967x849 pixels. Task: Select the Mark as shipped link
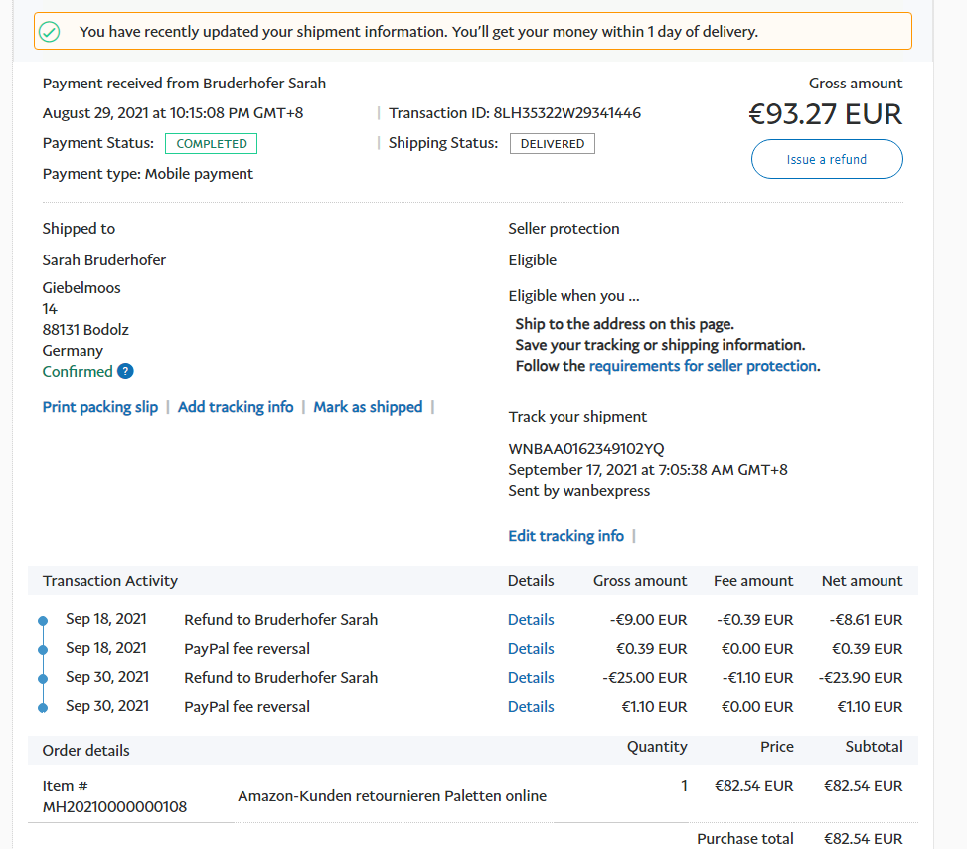(368, 407)
